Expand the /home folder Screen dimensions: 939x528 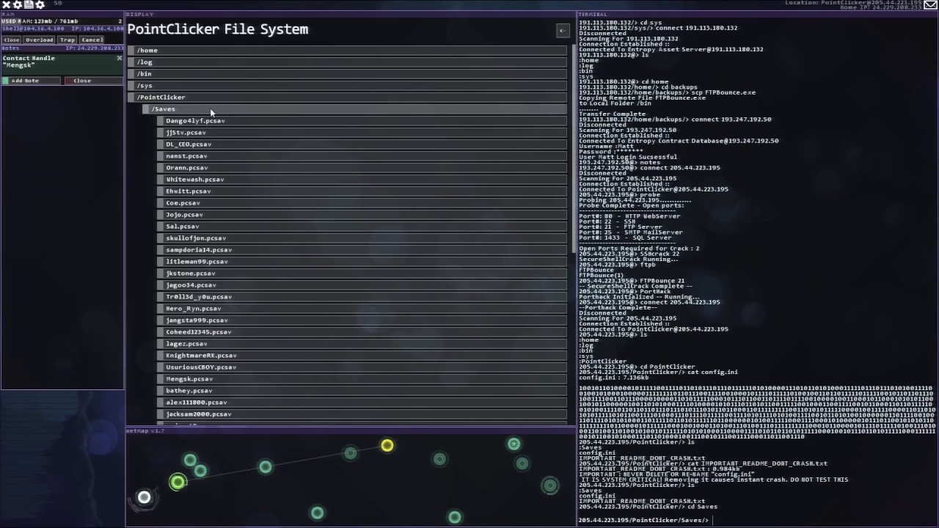pos(347,51)
